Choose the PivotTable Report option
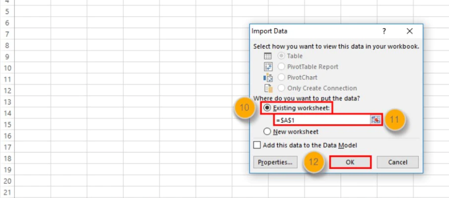This screenshot has height=198, width=449. point(281,67)
